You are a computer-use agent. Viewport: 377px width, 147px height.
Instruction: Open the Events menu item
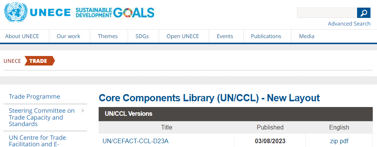[225, 36]
